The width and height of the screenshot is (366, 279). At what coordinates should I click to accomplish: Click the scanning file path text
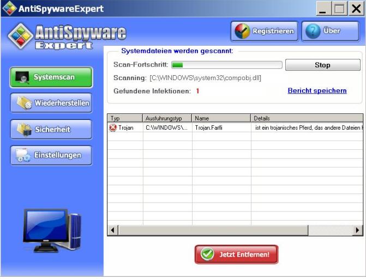(206, 78)
